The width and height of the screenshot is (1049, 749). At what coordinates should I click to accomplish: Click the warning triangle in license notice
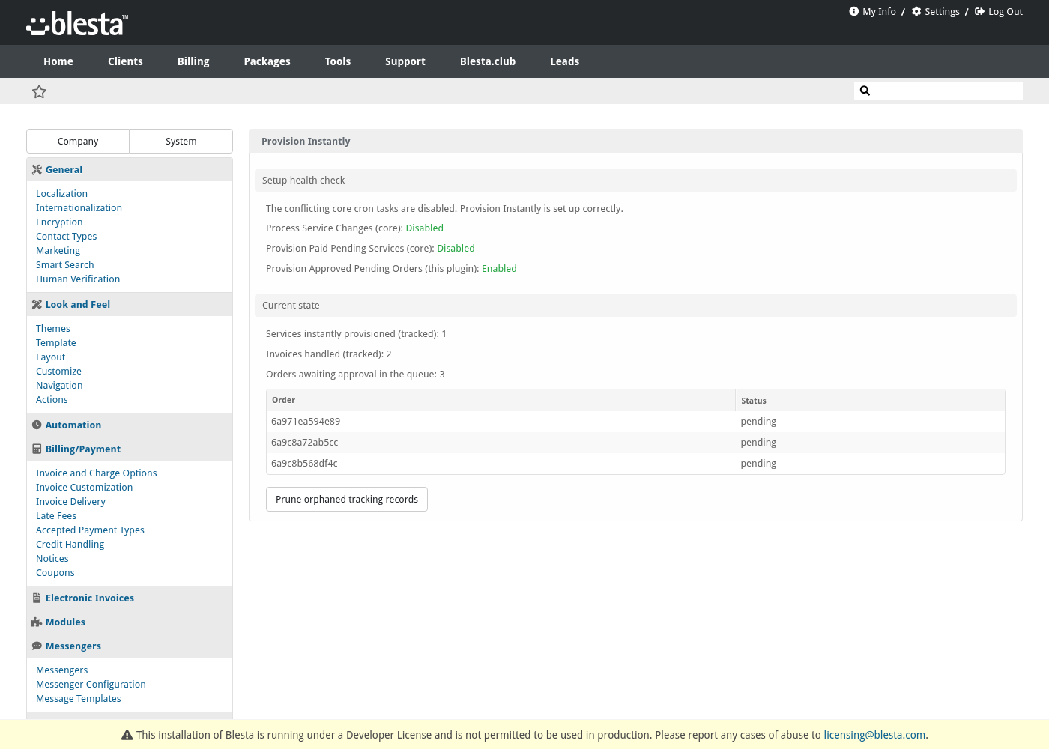click(x=127, y=735)
